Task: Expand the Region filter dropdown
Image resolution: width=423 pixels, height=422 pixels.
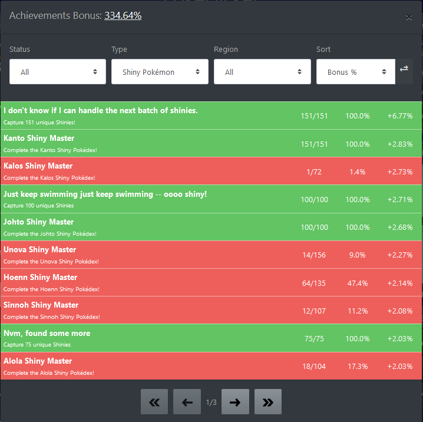Action: 262,72
